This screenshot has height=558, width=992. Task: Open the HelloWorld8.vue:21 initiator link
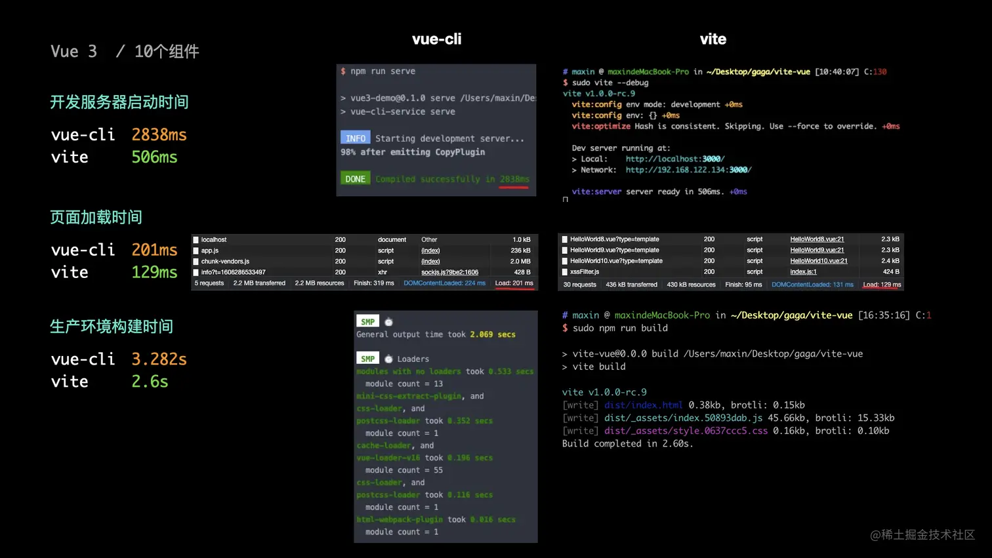click(x=817, y=239)
